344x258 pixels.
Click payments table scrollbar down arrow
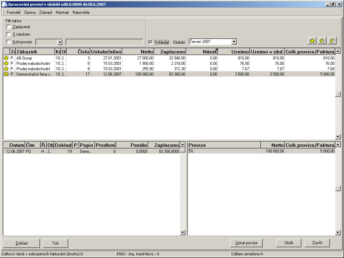(182, 232)
